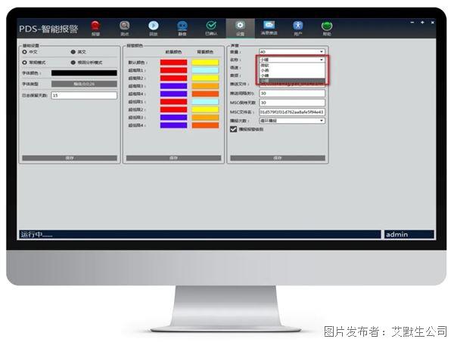This screenshot has height=342, width=454.
Task: Collapse the open voice name (名称) dropdown
Action: pos(322,59)
